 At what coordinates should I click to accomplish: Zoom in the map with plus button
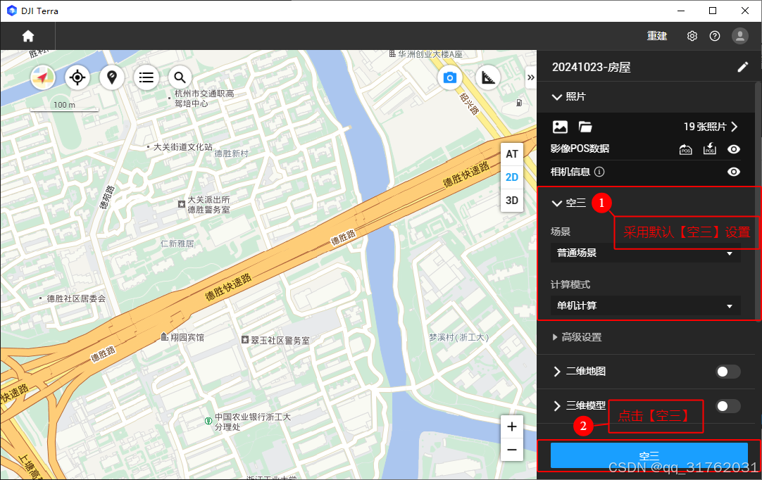pyautogui.click(x=512, y=427)
